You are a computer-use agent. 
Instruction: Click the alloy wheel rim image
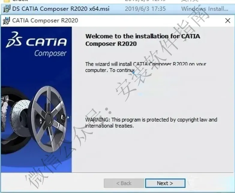49,119
